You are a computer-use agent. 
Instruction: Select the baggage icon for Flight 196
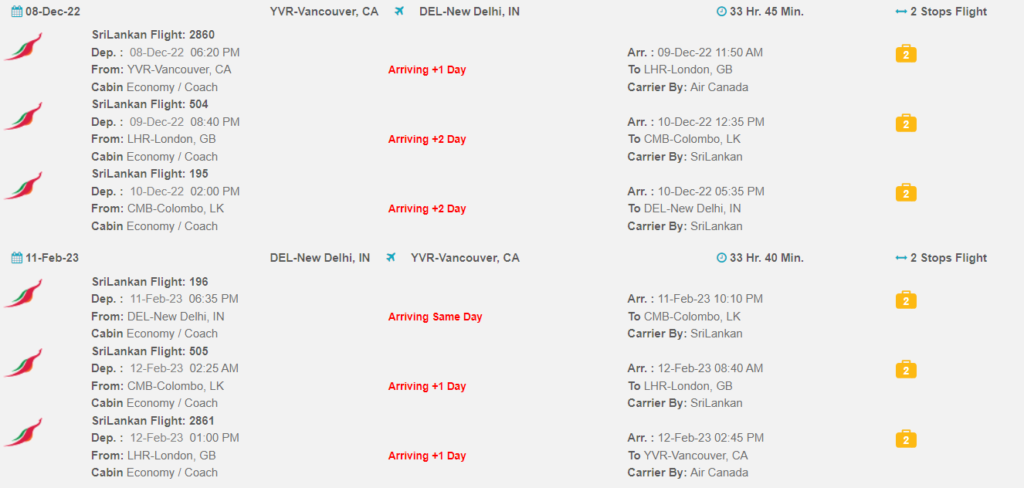906,300
